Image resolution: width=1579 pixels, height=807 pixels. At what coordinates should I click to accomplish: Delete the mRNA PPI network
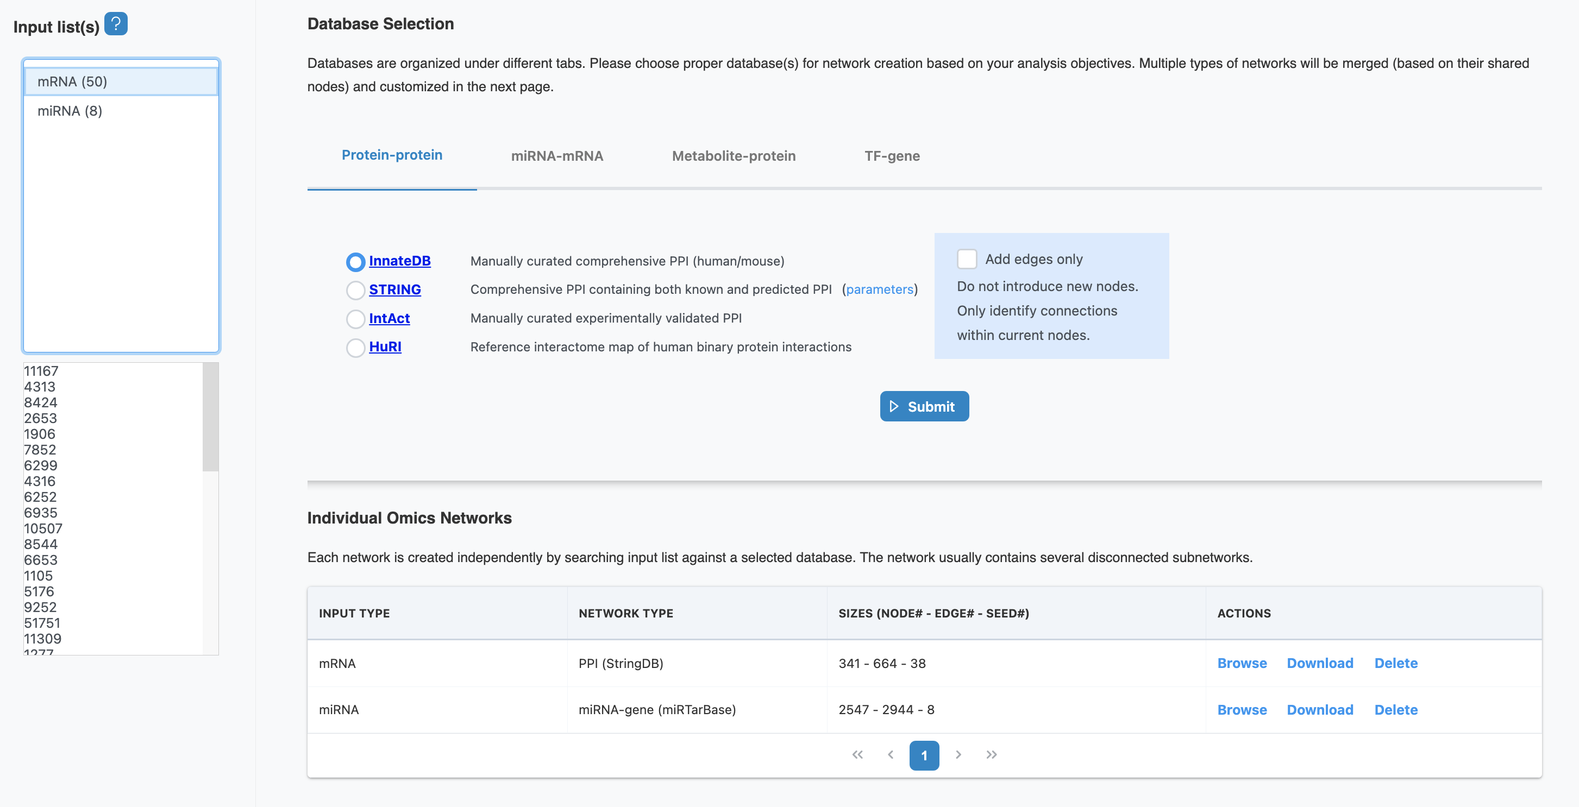[x=1396, y=663]
